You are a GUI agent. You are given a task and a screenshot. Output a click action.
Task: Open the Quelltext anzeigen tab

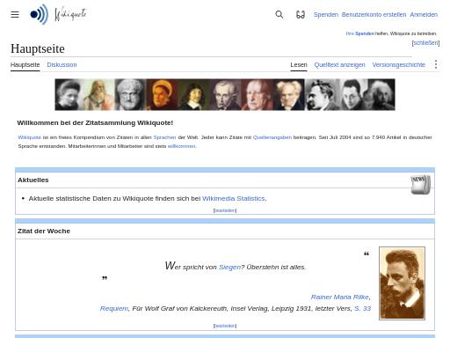click(340, 64)
